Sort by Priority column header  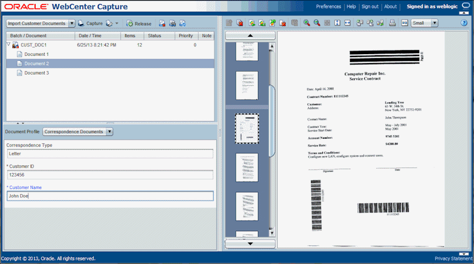[187, 36]
